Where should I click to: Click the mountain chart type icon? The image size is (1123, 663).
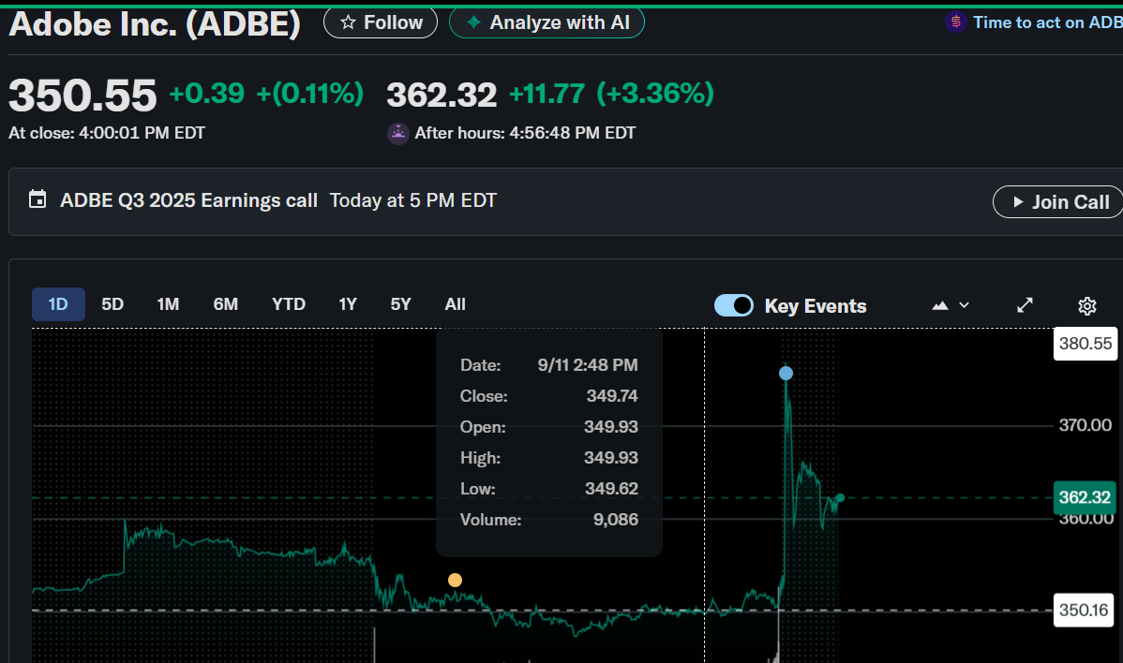(x=939, y=305)
